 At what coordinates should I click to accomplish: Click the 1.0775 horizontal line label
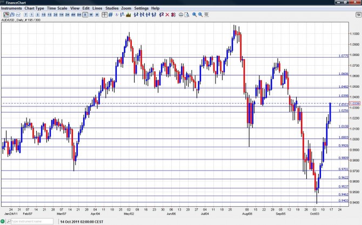344,55
